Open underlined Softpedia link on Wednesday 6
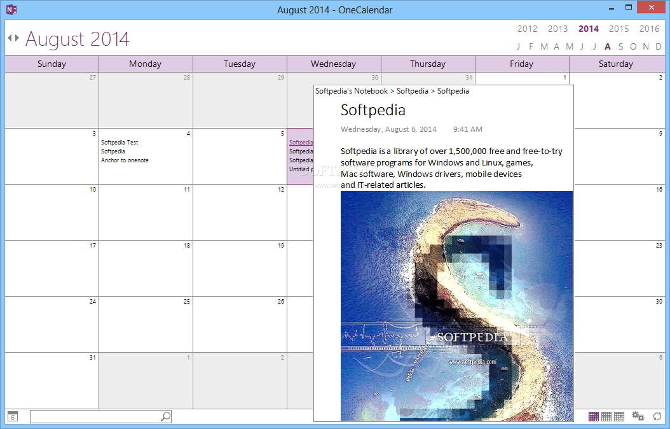 pyautogui.click(x=301, y=143)
